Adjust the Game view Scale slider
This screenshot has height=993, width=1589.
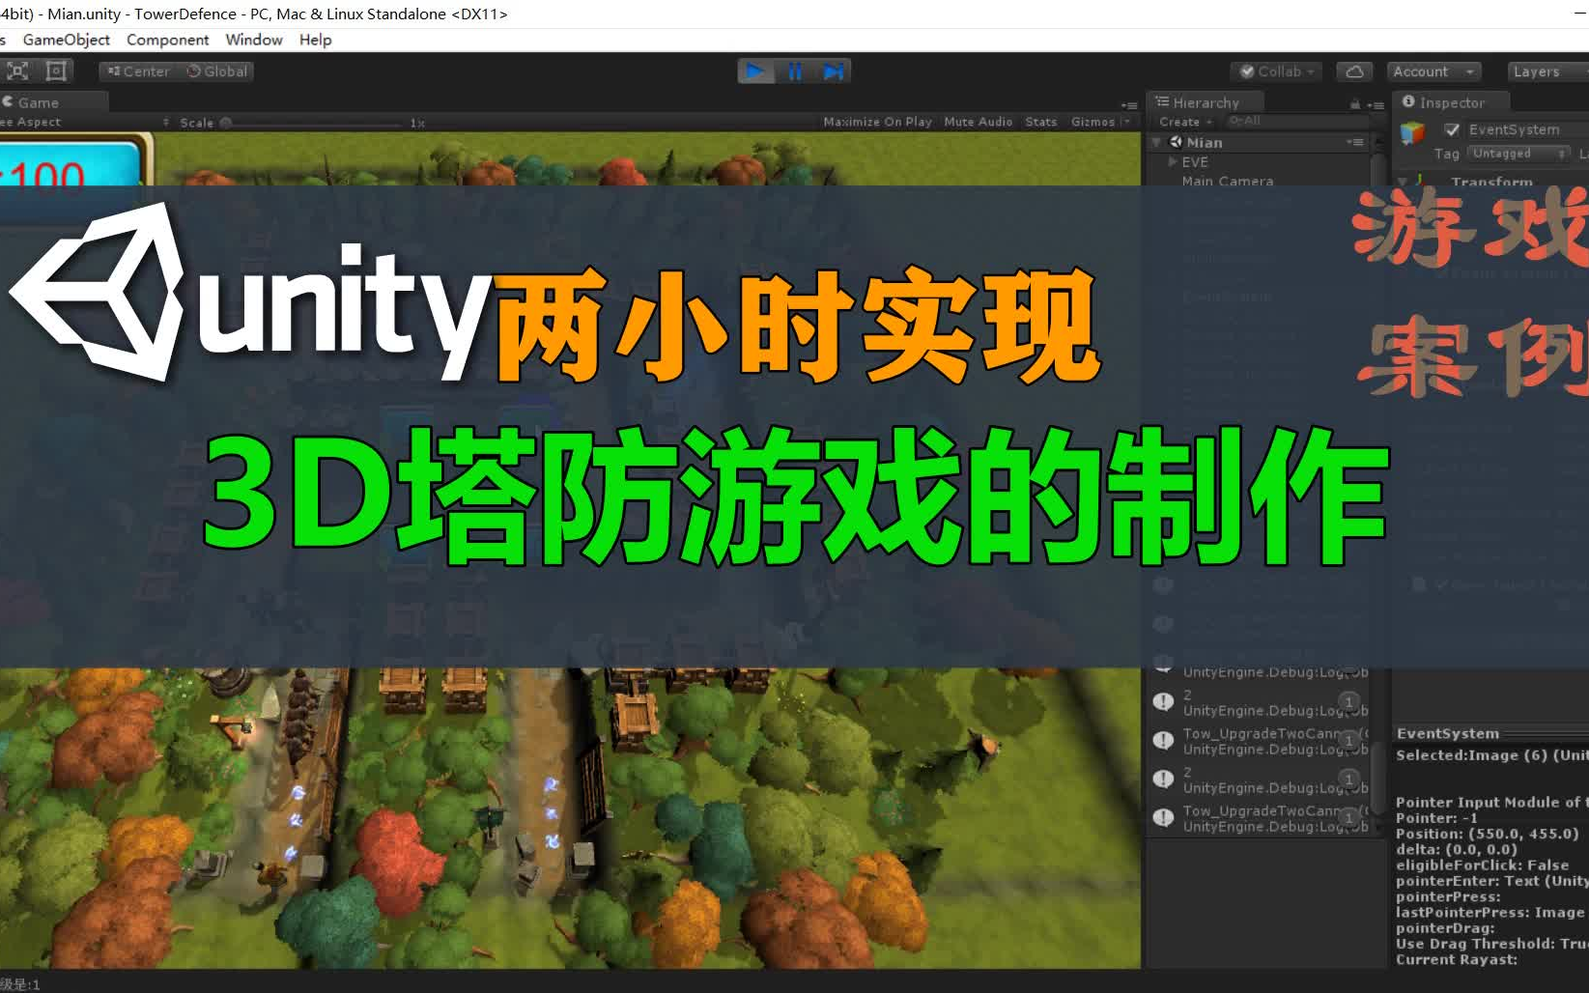314,123
